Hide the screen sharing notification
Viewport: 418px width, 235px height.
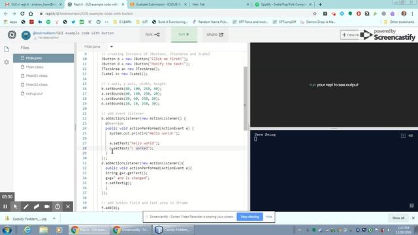coord(268,217)
